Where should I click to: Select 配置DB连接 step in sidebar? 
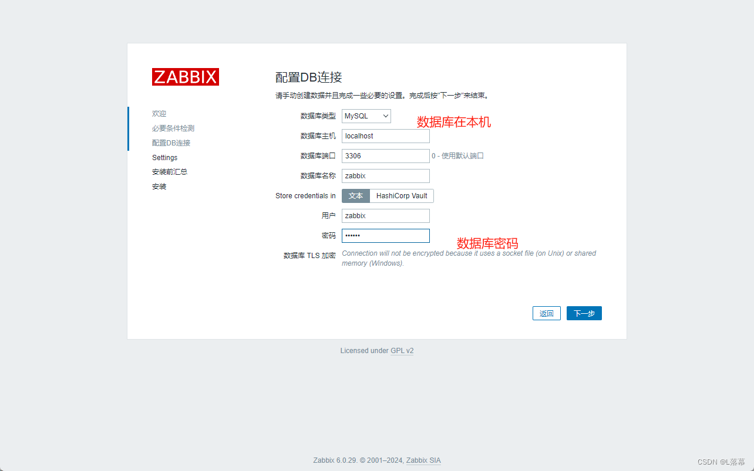tap(171, 143)
